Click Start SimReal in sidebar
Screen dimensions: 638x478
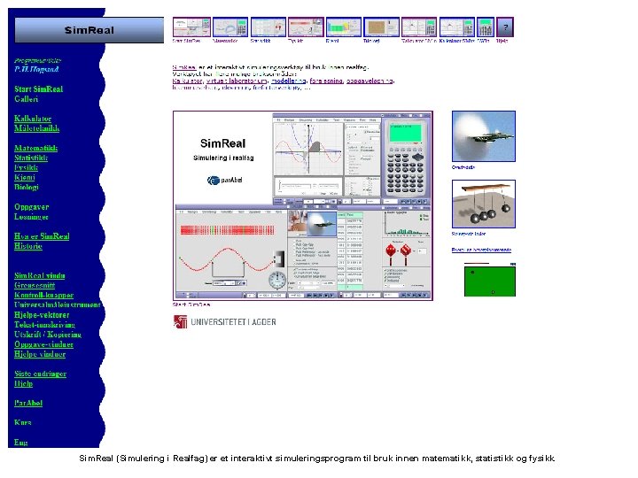click(39, 89)
